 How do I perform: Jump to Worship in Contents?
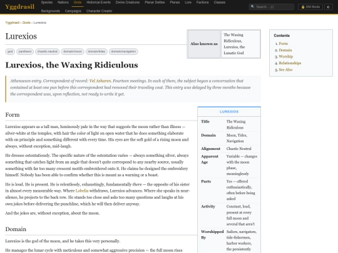(286, 57)
